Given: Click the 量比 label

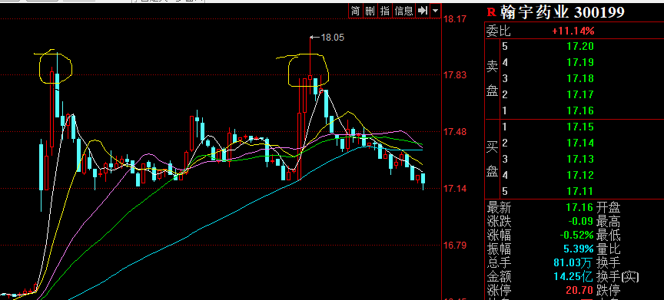Looking at the screenshot, I should click(609, 249).
